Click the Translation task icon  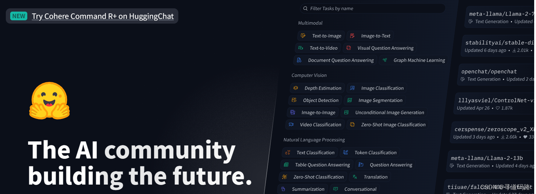355,177
